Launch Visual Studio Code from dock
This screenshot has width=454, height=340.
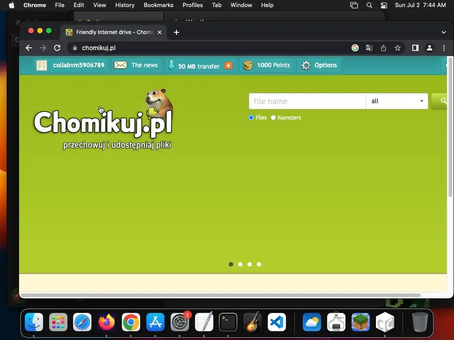pyautogui.click(x=277, y=322)
